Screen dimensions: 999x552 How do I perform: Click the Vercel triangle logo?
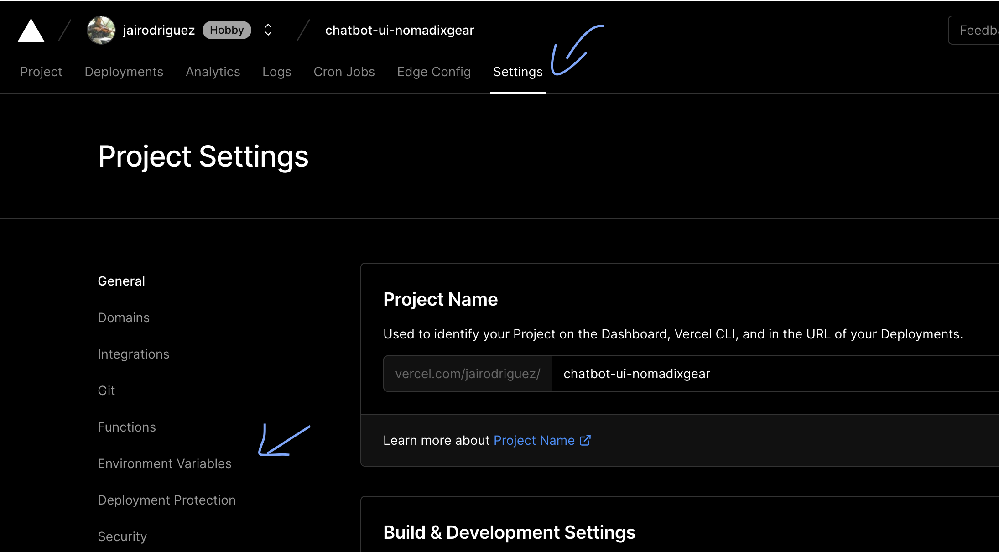pos(30,30)
